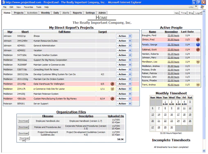The image size is (208, 154).
Task: Switch to the Settings tab
Action: [x=90, y=13]
